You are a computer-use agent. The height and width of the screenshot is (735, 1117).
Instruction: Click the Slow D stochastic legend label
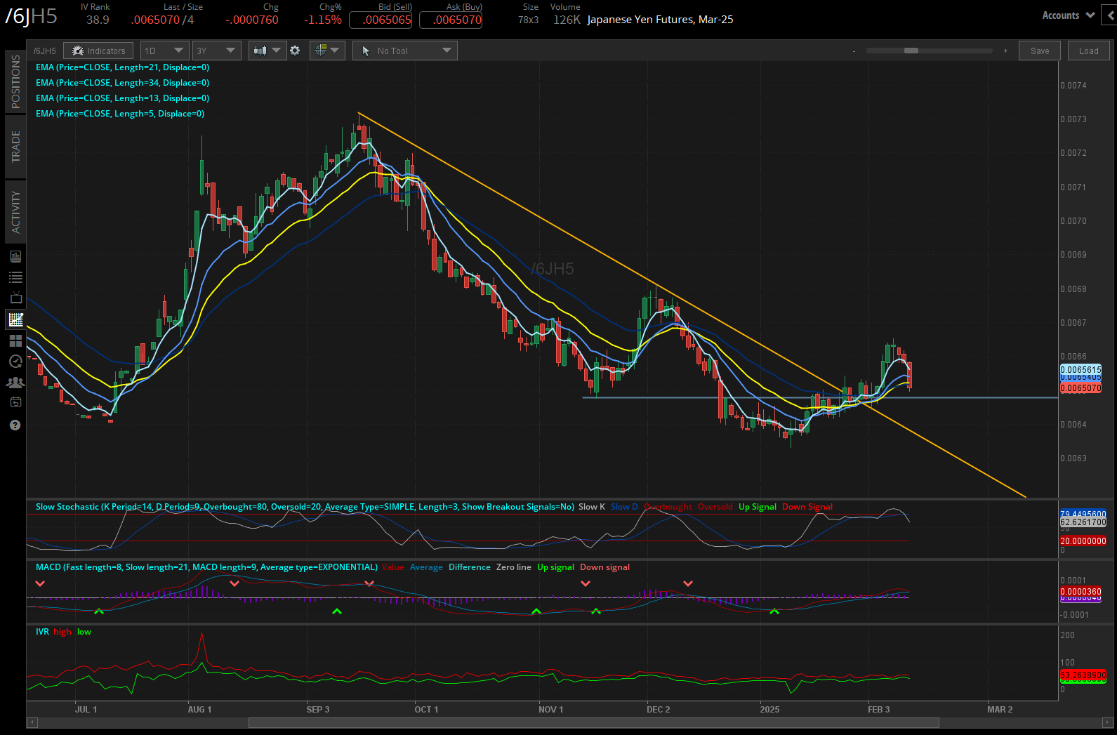pos(624,507)
